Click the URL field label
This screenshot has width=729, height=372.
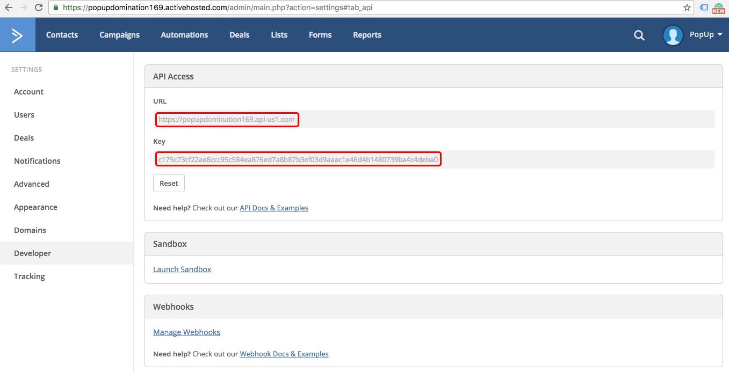pyautogui.click(x=160, y=101)
